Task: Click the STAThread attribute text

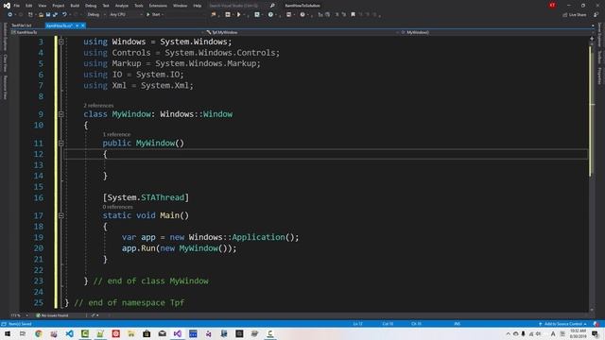Action: [163, 197]
